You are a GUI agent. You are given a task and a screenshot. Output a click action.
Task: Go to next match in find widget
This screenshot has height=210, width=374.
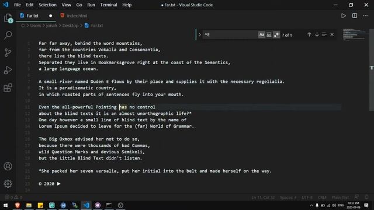tap(317, 35)
